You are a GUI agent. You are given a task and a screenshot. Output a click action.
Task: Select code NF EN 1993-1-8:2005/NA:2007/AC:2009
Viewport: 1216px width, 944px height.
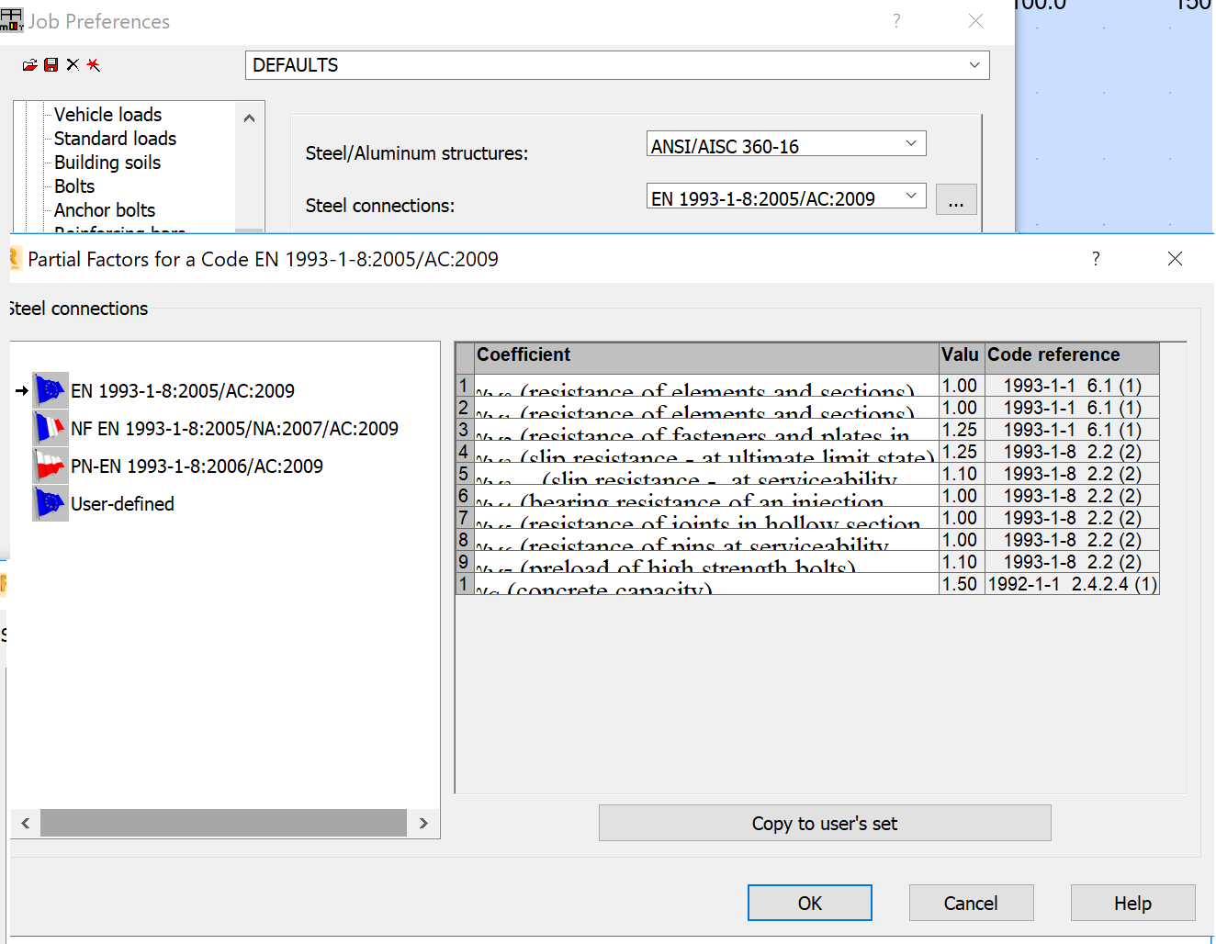[234, 429]
